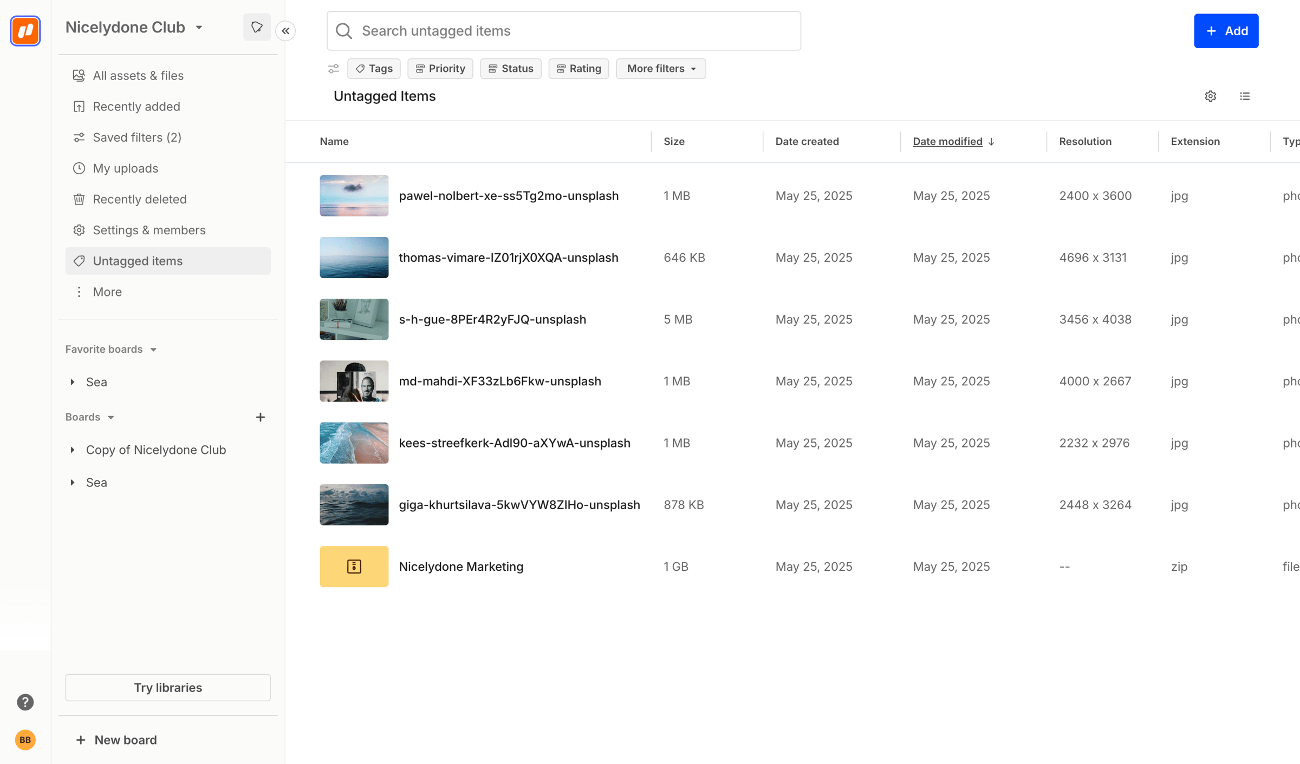Open the s-h-gue thumbnail
Image resolution: width=1300 pixels, height=764 pixels.
354,319
